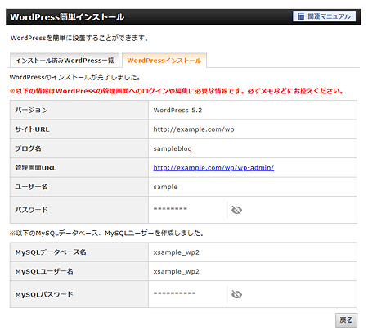The height and width of the screenshot is (336, 368).
Task: Click the sampleblog blog name value
Action: point(173,148)
